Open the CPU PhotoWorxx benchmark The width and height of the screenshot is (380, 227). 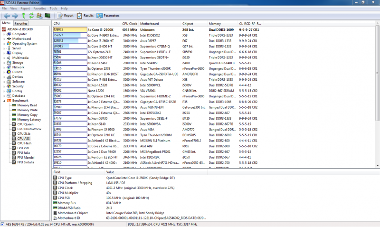[29, 129]
